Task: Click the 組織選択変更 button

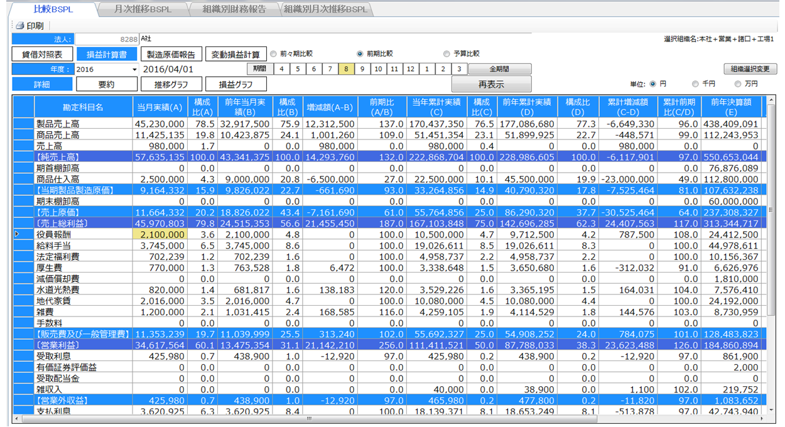Action: (x=750, y=69)
